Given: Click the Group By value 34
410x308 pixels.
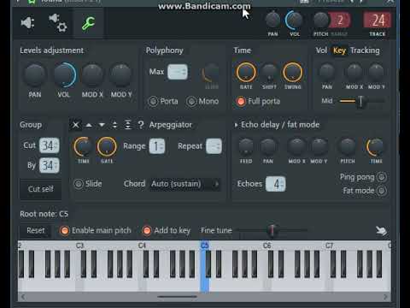Looking at the screenshot, I should click(x=49, y=165).
